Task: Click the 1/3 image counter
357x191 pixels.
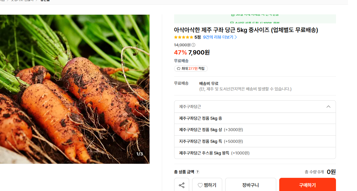Action: point(140,154)
